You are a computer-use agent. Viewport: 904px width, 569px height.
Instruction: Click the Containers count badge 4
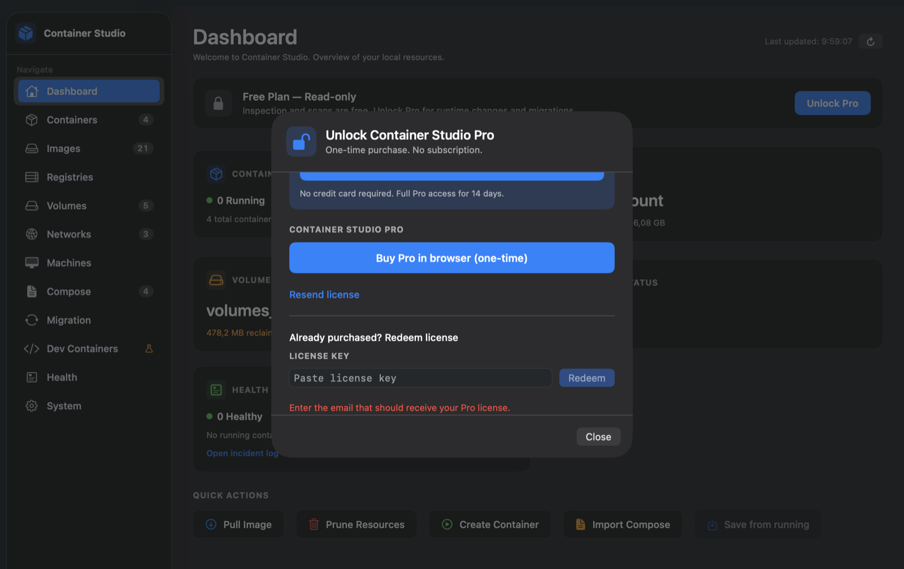(146, 120)
